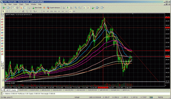Switch to EURUSD,M15 chart tab
Viewport: 171px width, 99px height.
click(x=57, y=90)
